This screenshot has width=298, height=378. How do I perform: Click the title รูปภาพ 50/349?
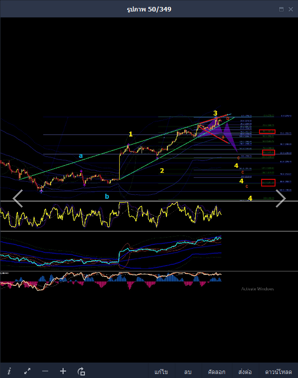click(149, 9)
